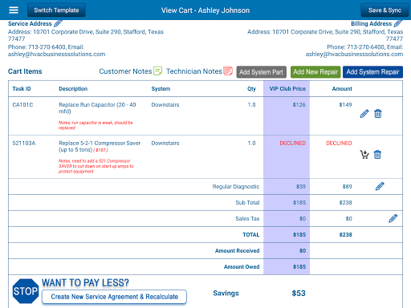Open the hamburger menu
The image size is (411, 308).
pyautogui.click(x=14, y=10)
